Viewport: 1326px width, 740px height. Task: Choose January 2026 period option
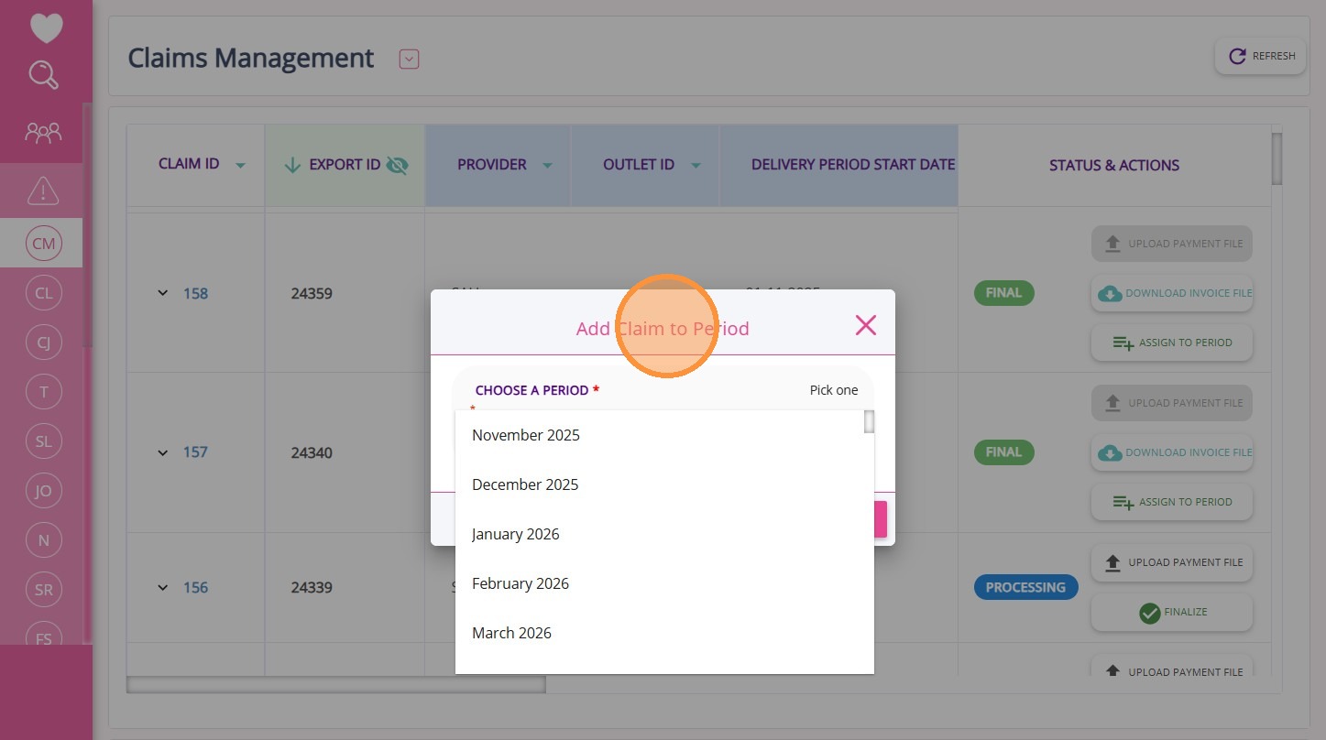(515, 534)
